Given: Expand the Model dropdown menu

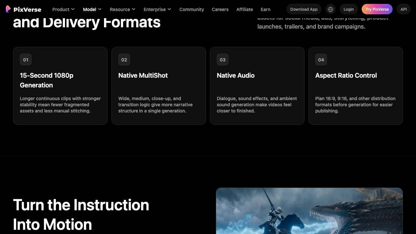Looking at the screenshot, I should [92, 9].
